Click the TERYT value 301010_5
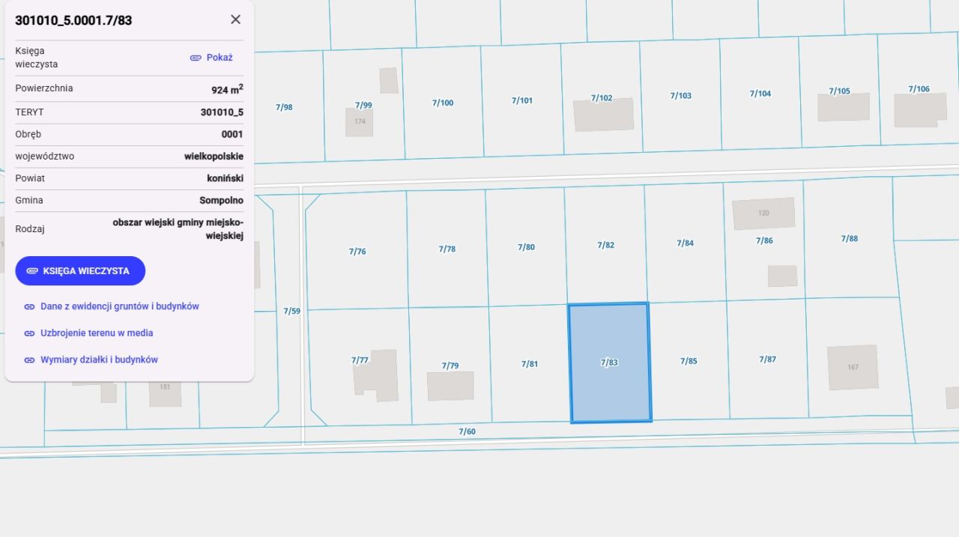959x537 pixels. pos(222,112)
